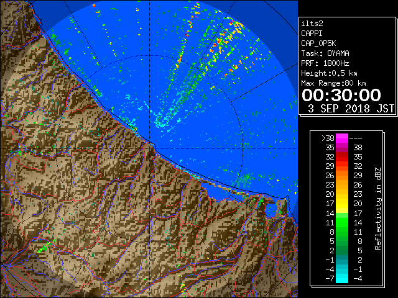Click the '-7' legend value on left
Image resolution: width=398 pixels, height=298 pixels.
[330, 279]
